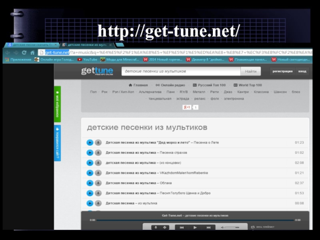
Task: Click the gettune logo
Action: pyautogui.click(x=97, y=71)
